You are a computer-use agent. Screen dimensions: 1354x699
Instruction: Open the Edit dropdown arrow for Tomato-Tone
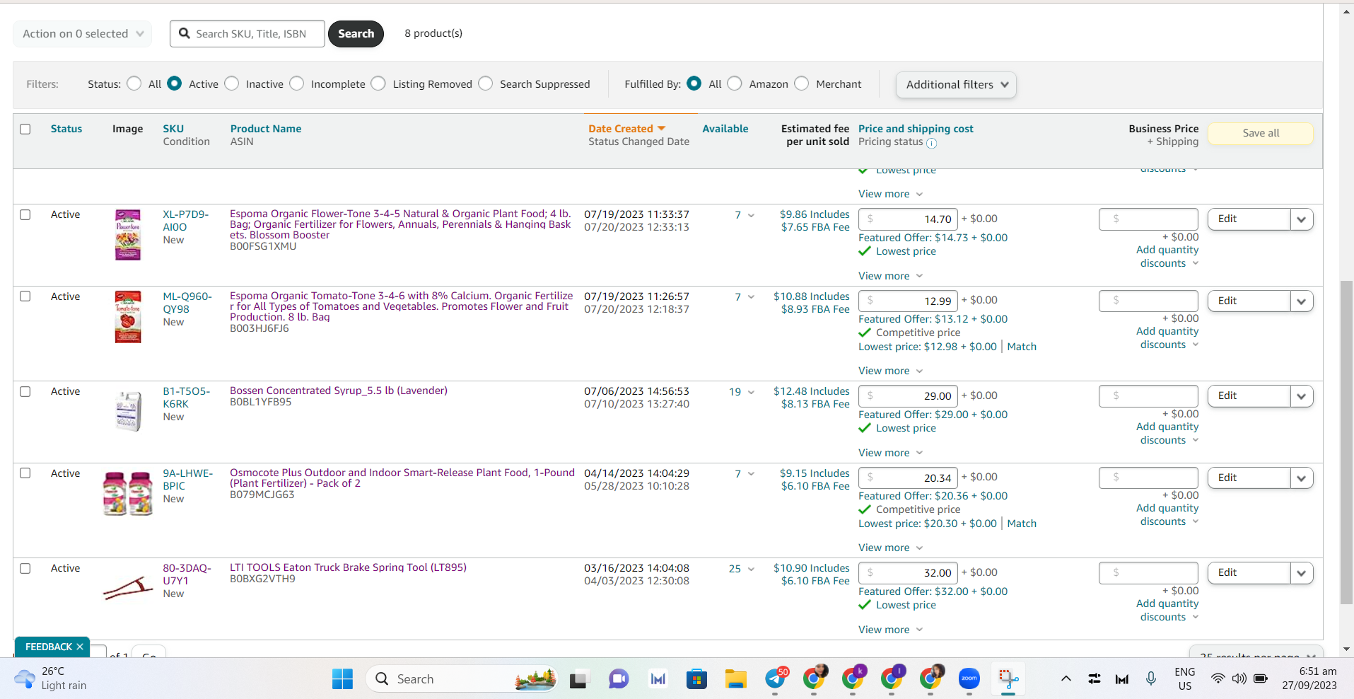click(1302, 301)
